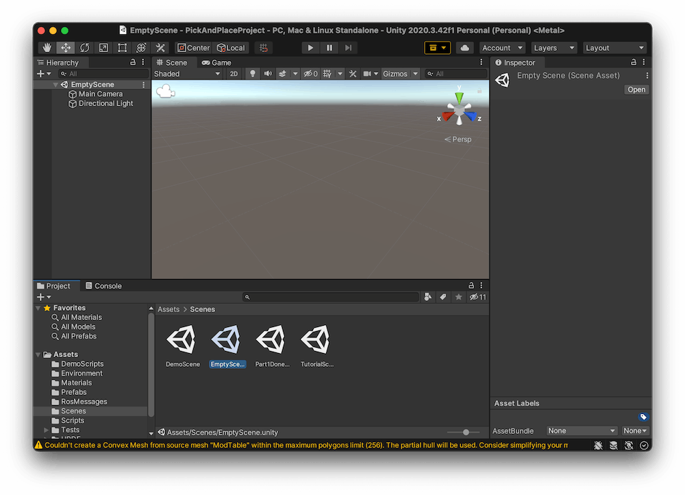Image resolution: width=685 pixels, height=495 pixels.
Task: Select the TutorialScene asset thumbnail
Action: (315, 339)
